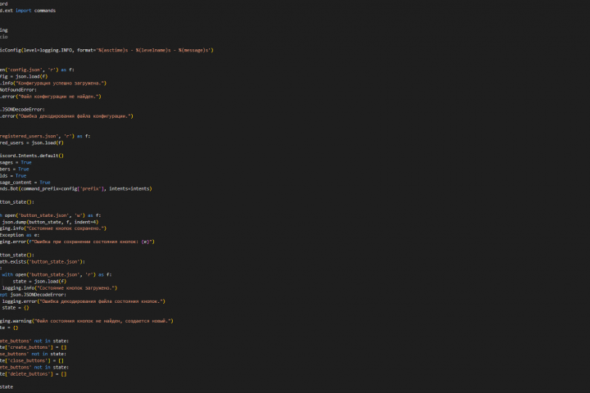This screenshot has height=393, width=590.
Task: Click the "se_buttons' not in state:" line
Action: click(33, 354)
